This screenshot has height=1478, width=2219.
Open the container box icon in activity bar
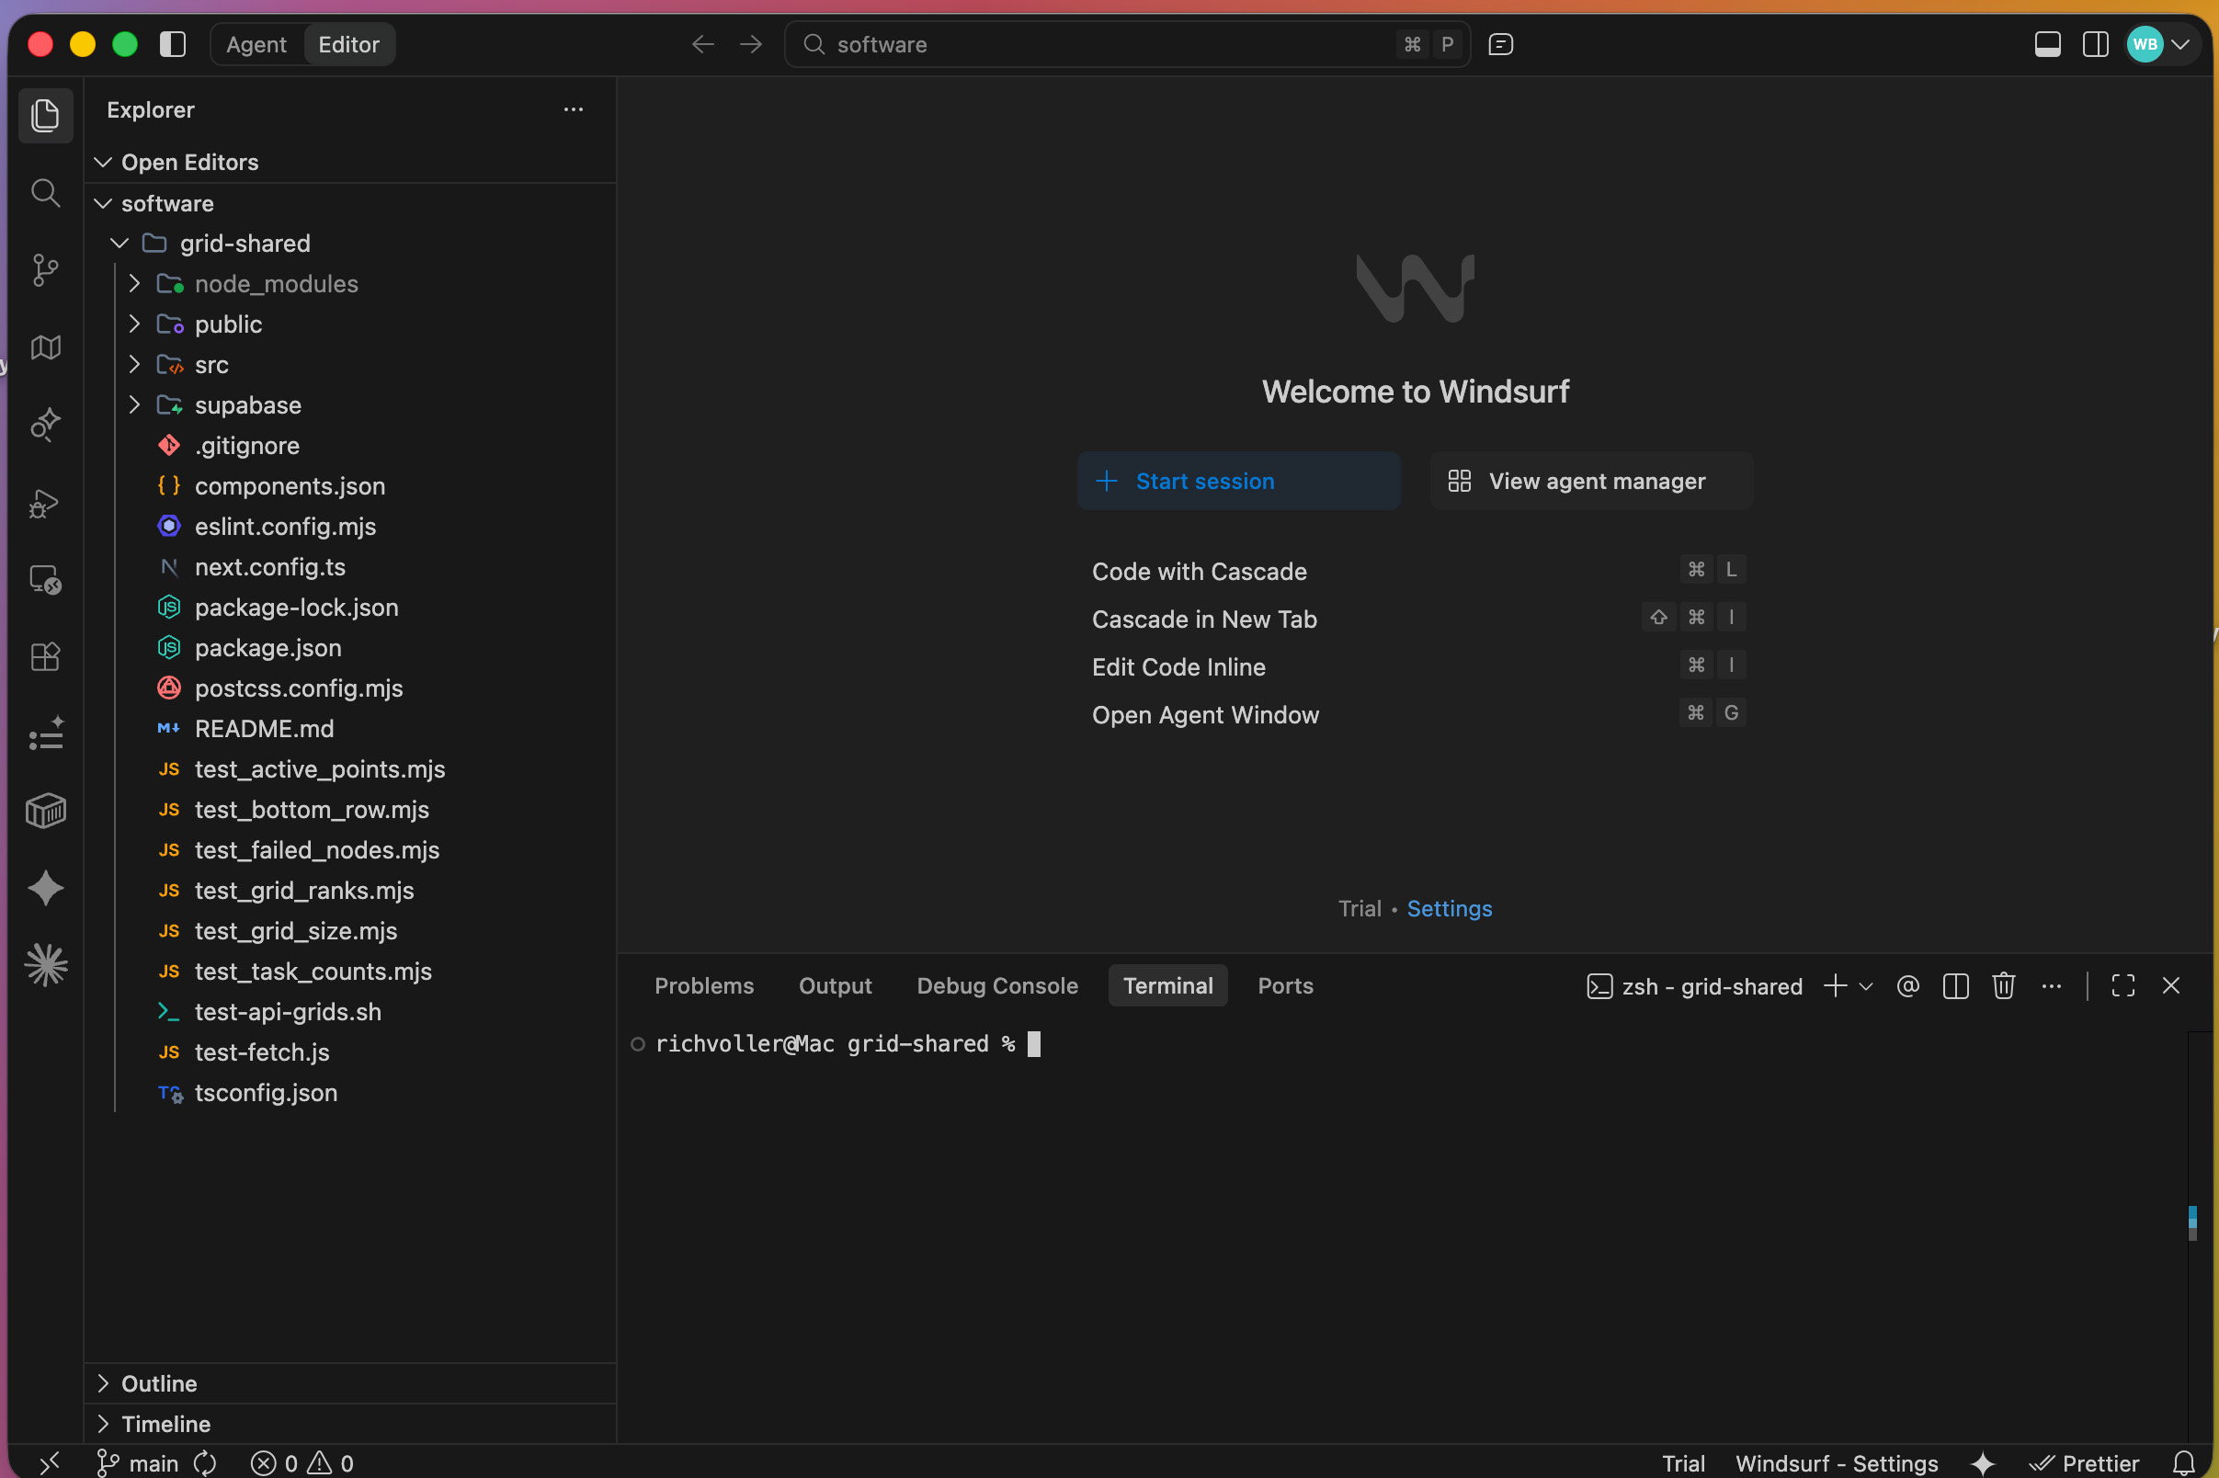(x=45, y=812)
